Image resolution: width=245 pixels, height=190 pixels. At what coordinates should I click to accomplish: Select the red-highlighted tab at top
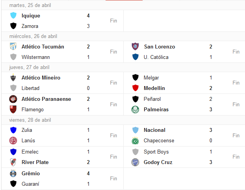click(x=124, y=0)
